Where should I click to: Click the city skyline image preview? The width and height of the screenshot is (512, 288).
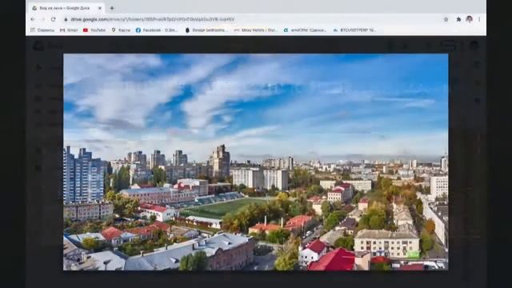(256, 162)
